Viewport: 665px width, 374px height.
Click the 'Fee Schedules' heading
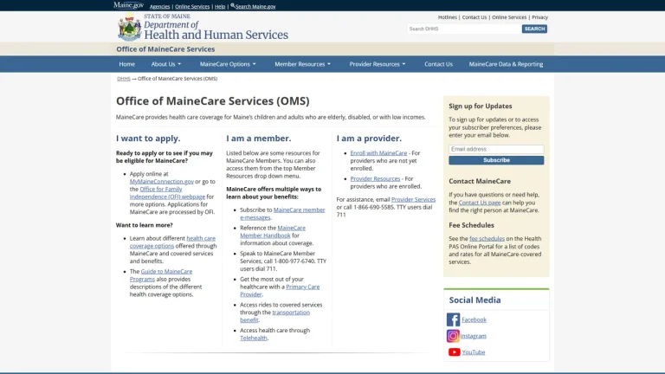point(471,225)
